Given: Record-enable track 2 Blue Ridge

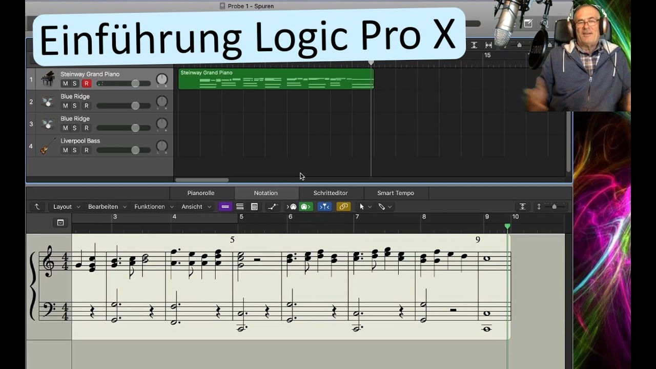Looking at the screenshot, I should click(x=87, y=106).
